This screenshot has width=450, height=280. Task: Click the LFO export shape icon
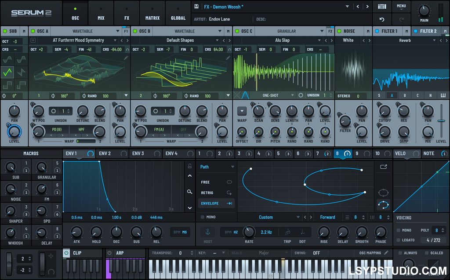pyautogui.click(x=383, y=167)
